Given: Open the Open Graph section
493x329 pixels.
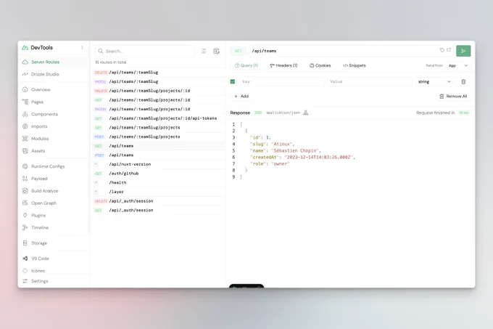Looking at the screenshot, I should click(54, 203).
